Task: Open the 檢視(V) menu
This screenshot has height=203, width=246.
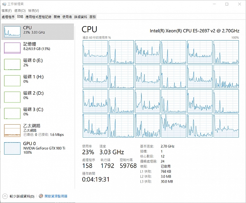Action: (33, 11)
